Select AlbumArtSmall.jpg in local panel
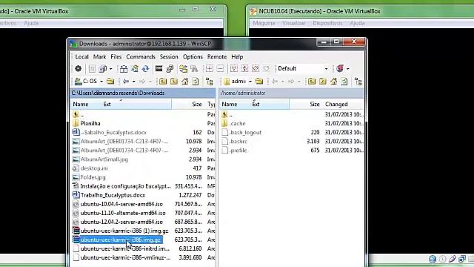Viewport: 474px width, 267px height. (x=104, y=159)
